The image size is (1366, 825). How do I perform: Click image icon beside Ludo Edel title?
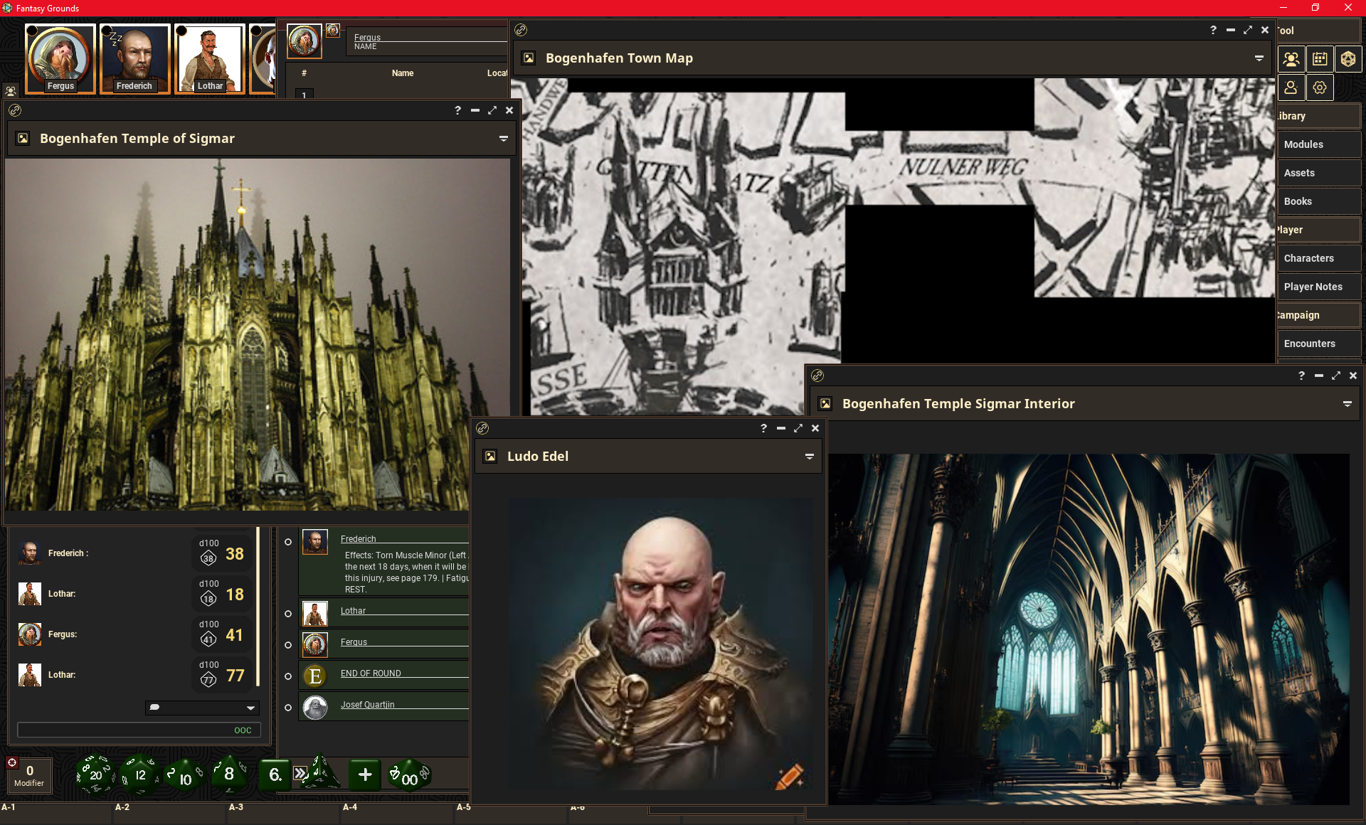tap(490, 457)
